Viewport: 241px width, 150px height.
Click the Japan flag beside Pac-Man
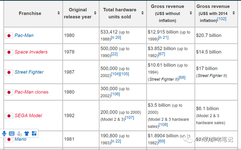(x=9, y=36)
